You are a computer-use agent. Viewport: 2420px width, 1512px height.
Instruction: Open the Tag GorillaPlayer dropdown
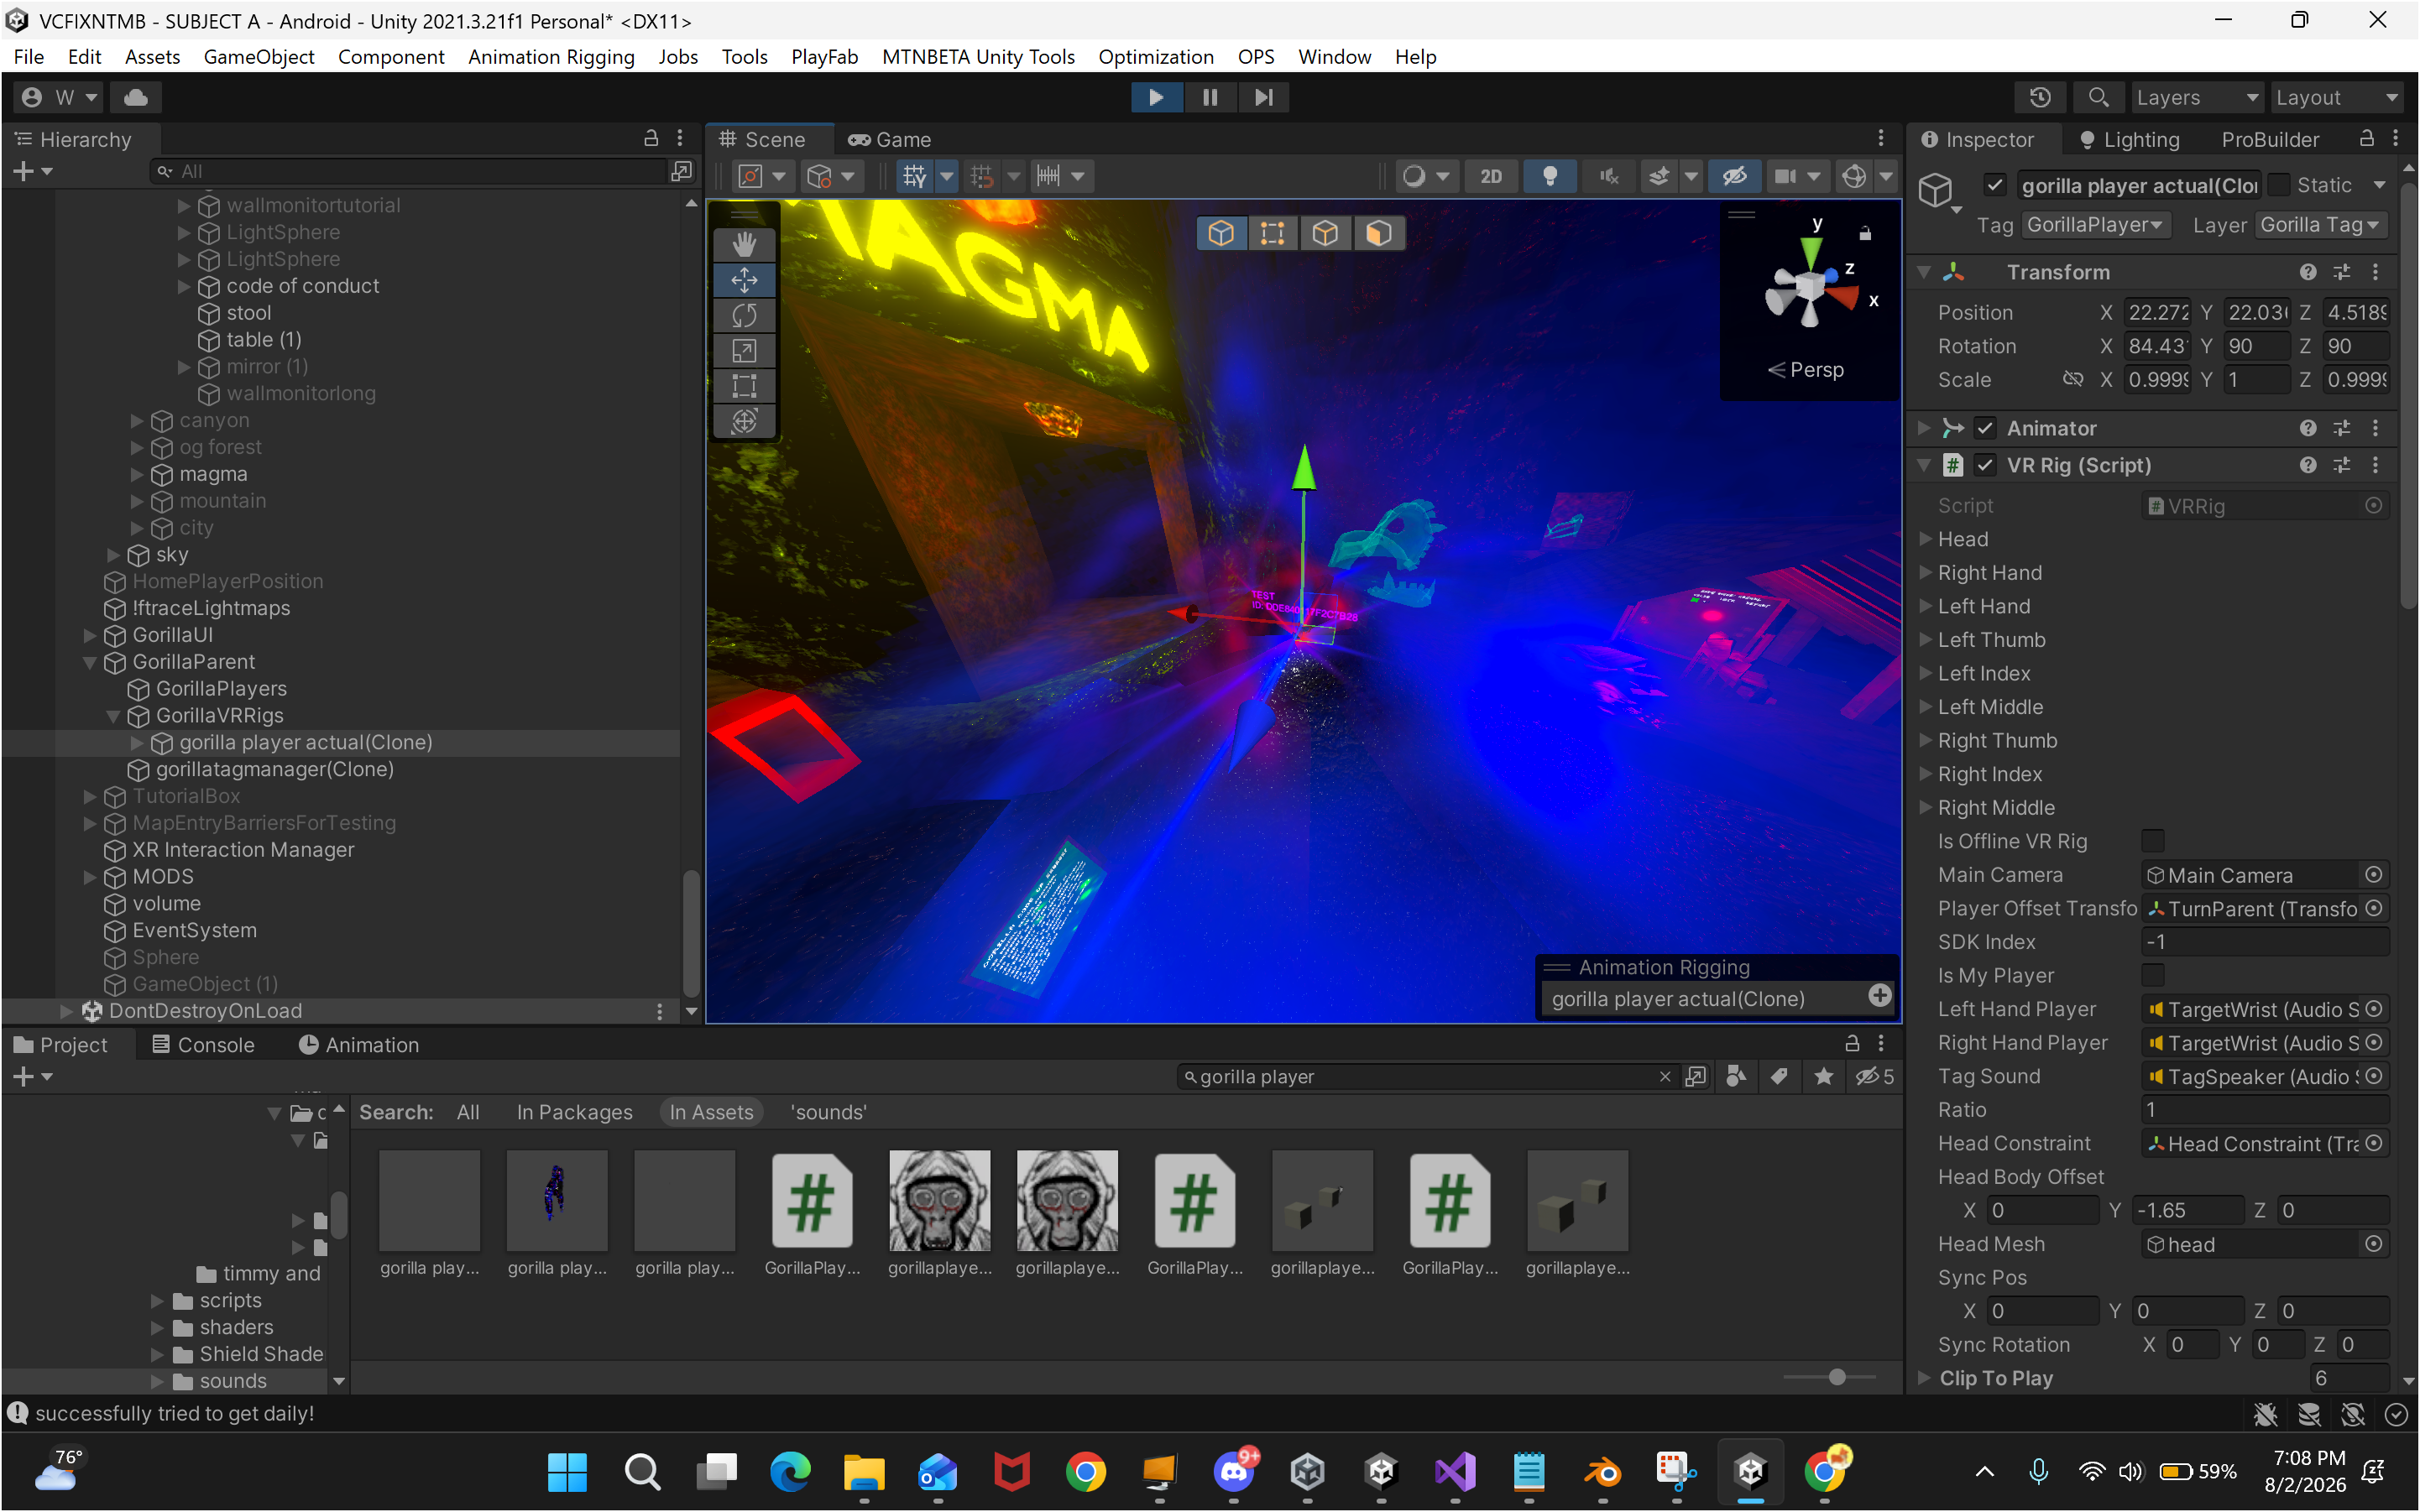(2095, 225)
